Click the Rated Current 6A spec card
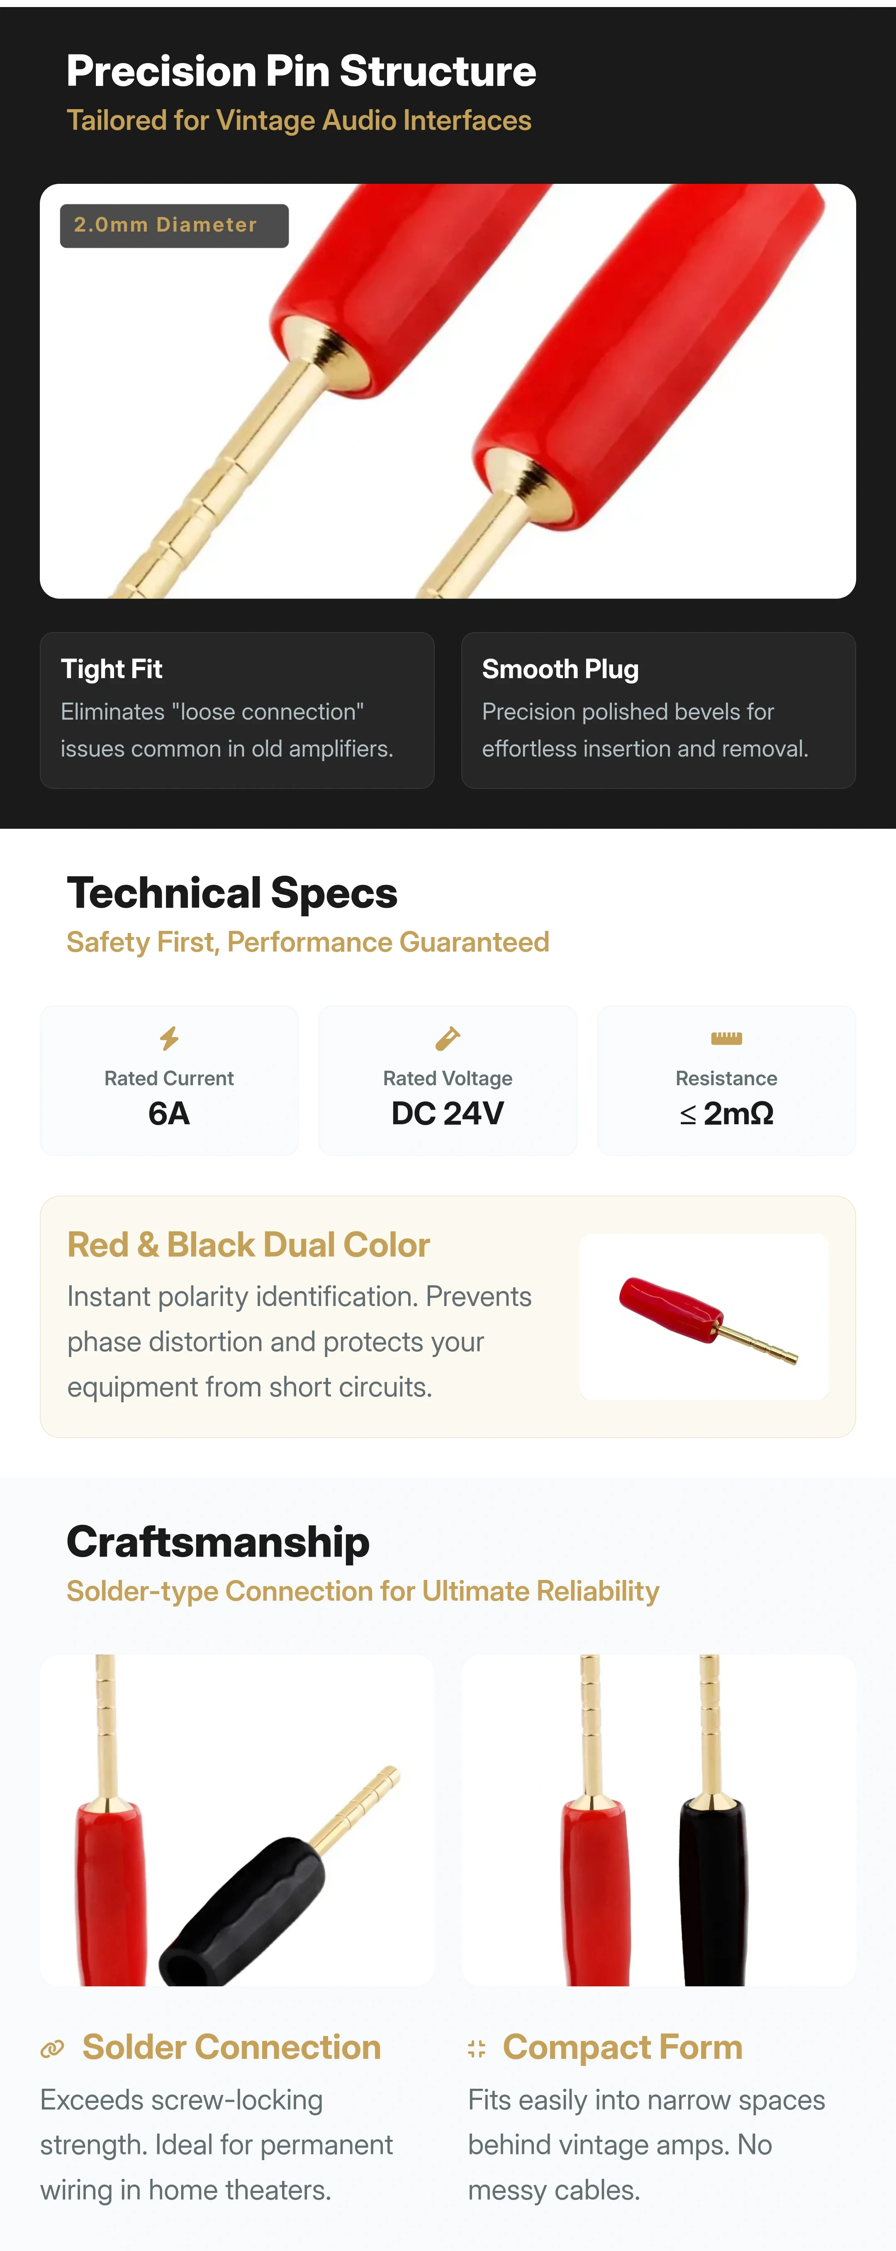Image resolution: width=896 pixels, height=2251 pixels. 168,1080
